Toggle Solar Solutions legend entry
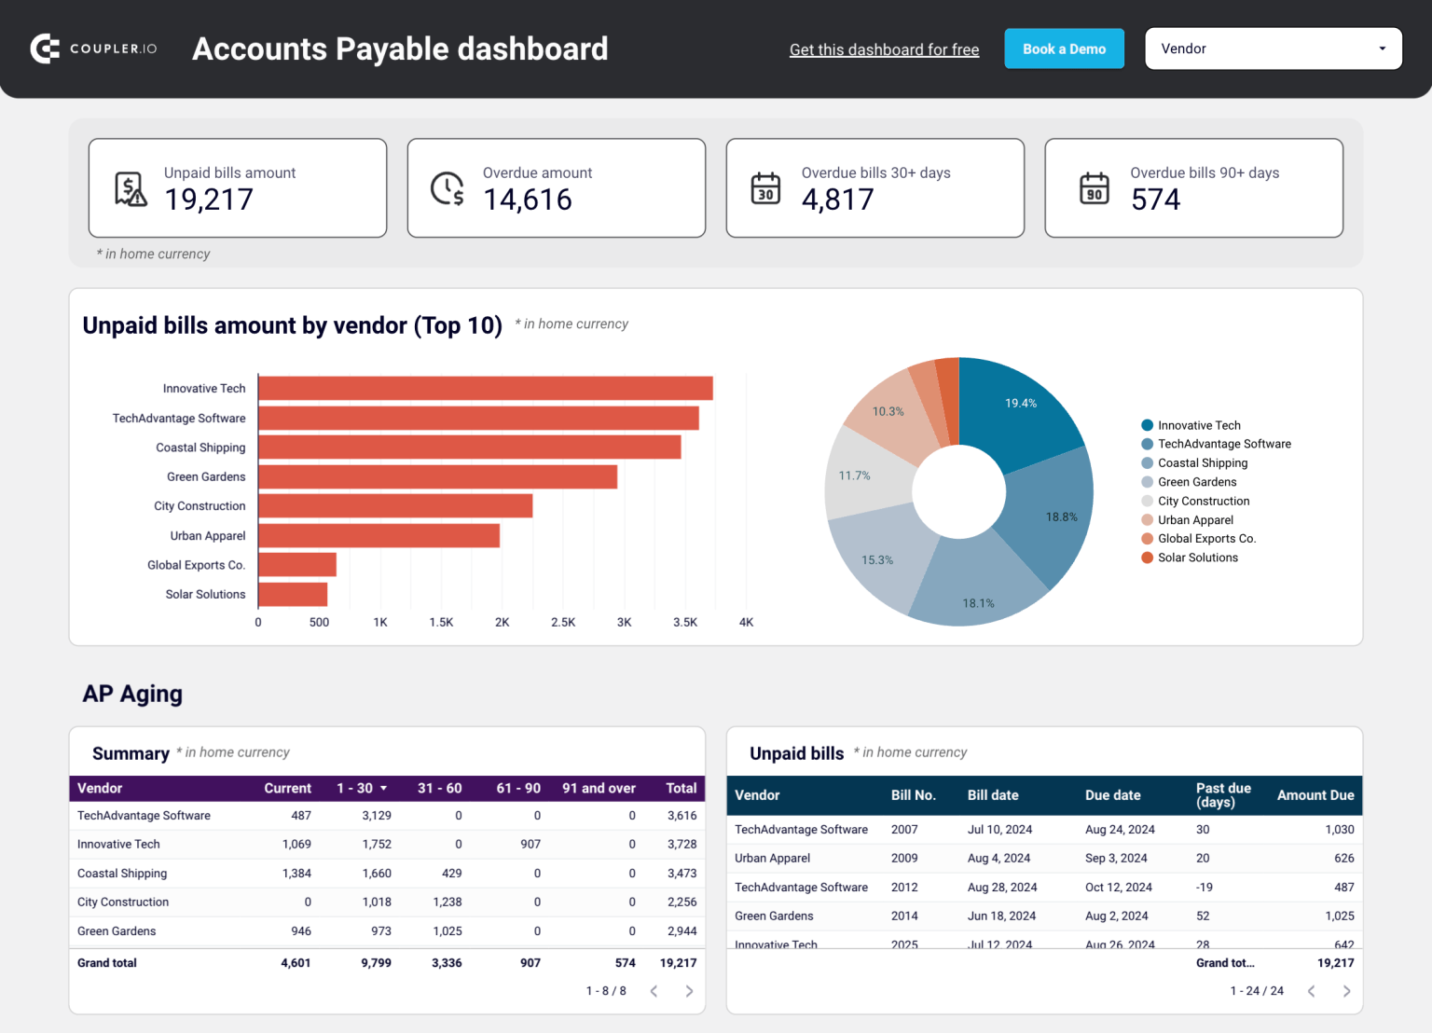The image size is (1432, 1033). tap(1198, 558)
